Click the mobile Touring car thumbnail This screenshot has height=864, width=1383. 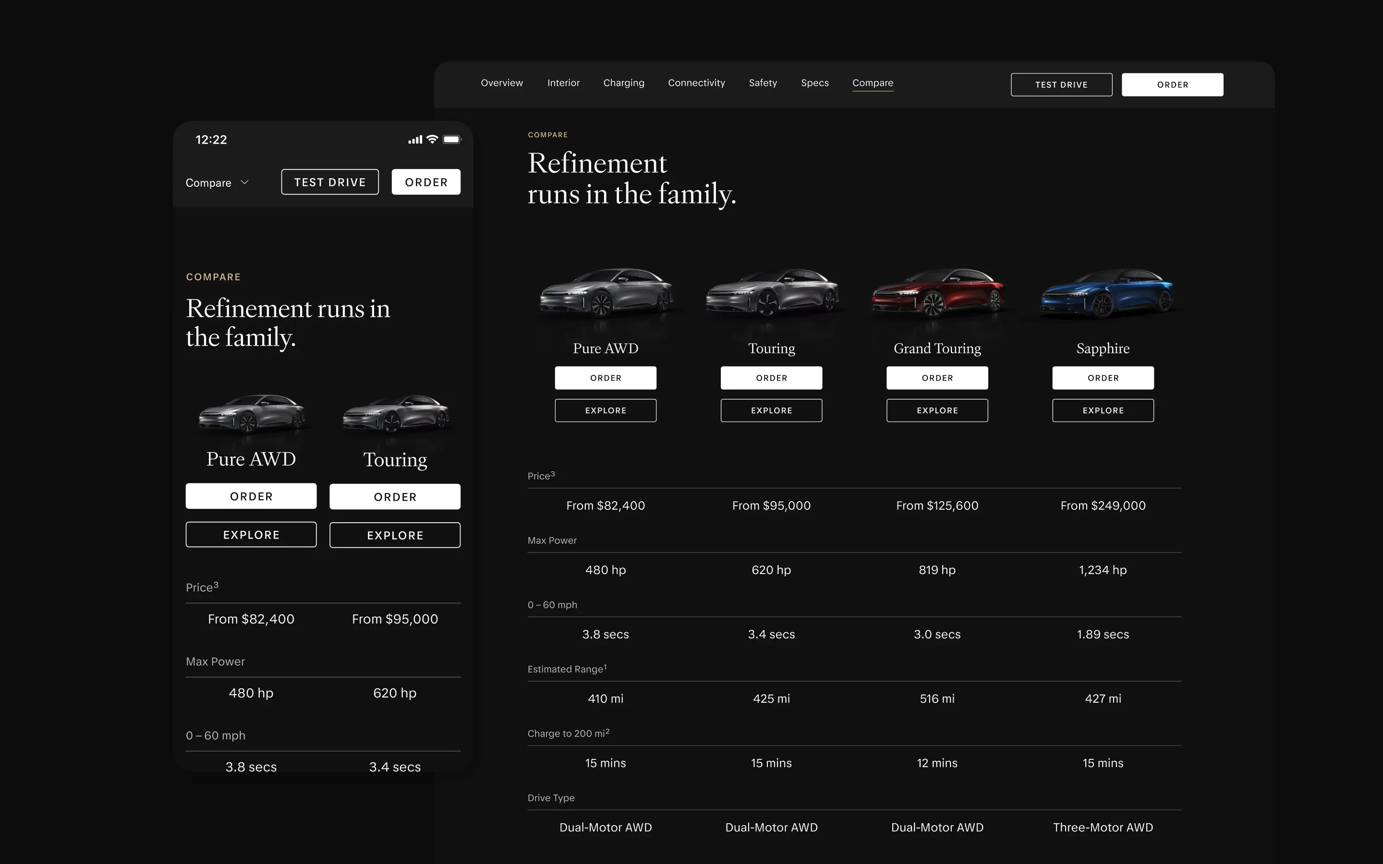pyautogui.click(x=395, y=413)
